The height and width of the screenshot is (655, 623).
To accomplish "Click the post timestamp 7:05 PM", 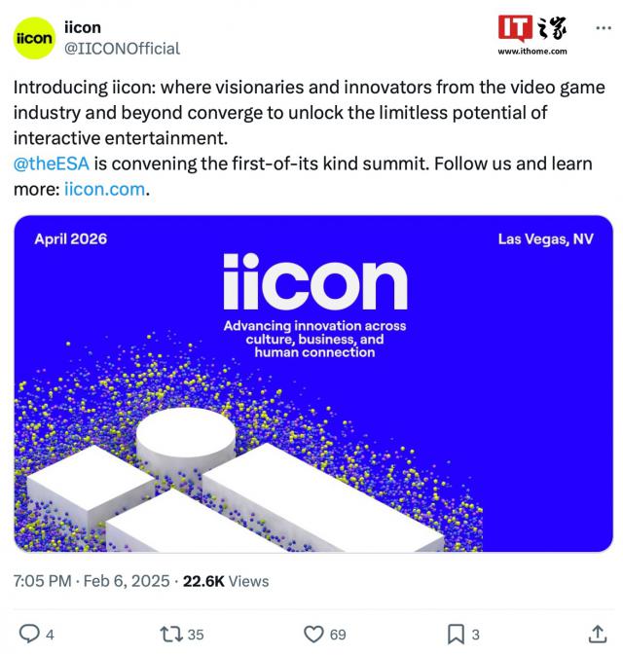I will point(42,581).
